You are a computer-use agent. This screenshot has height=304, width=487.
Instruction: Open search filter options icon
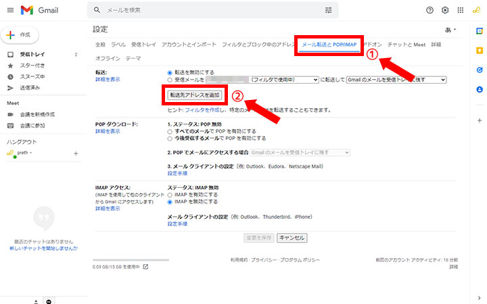pos(328,10)
